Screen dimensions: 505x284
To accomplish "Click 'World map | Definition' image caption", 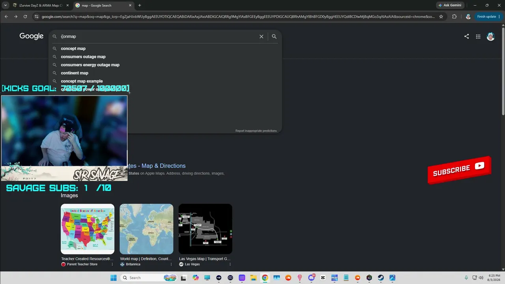I will (146, 259).
